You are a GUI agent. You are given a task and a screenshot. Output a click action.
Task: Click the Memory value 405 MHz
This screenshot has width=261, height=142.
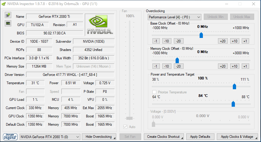[71, 108]
